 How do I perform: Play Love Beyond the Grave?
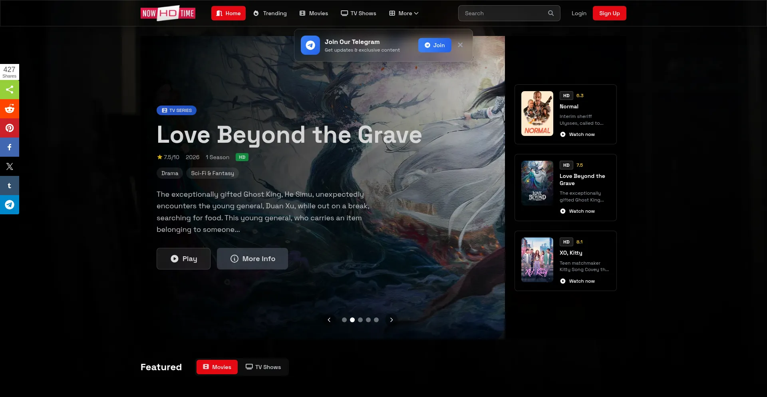[183, 259]
